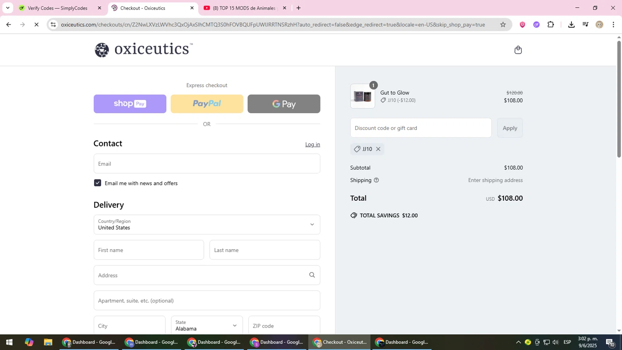Open the browser Extensions puzzle icon
The width and height of the screenshot is (622, 350).
(551, 24)
